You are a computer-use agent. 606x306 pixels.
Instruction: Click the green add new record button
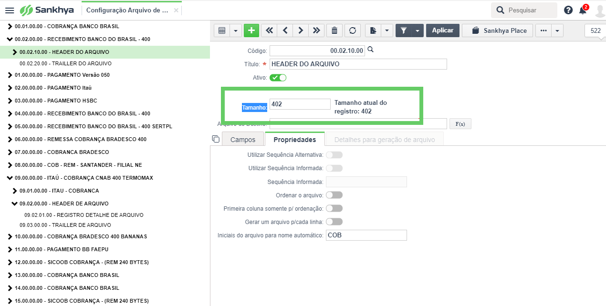(251, 31)
